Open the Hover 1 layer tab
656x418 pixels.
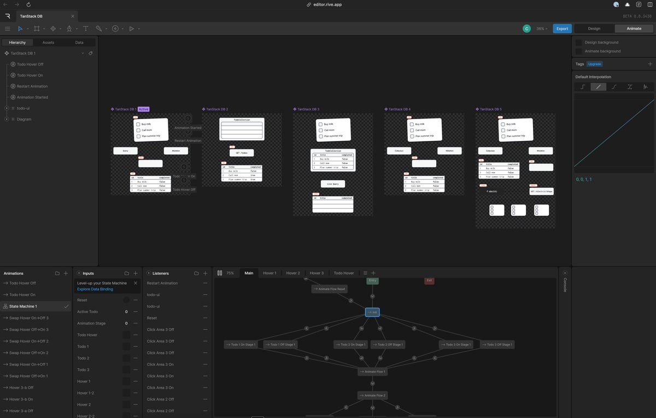(x=270, y=273)
